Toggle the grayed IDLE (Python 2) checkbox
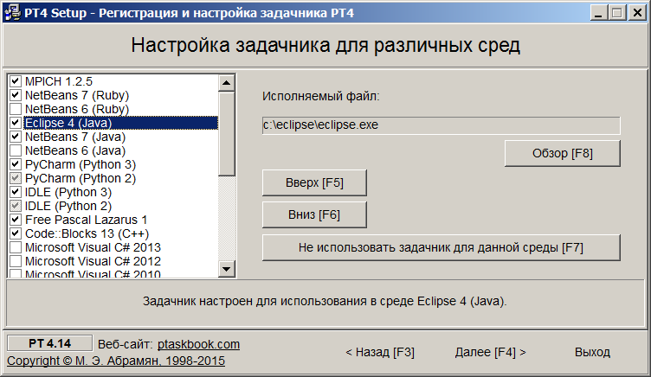Screen dimensions: 651x377 click(16, 206)
